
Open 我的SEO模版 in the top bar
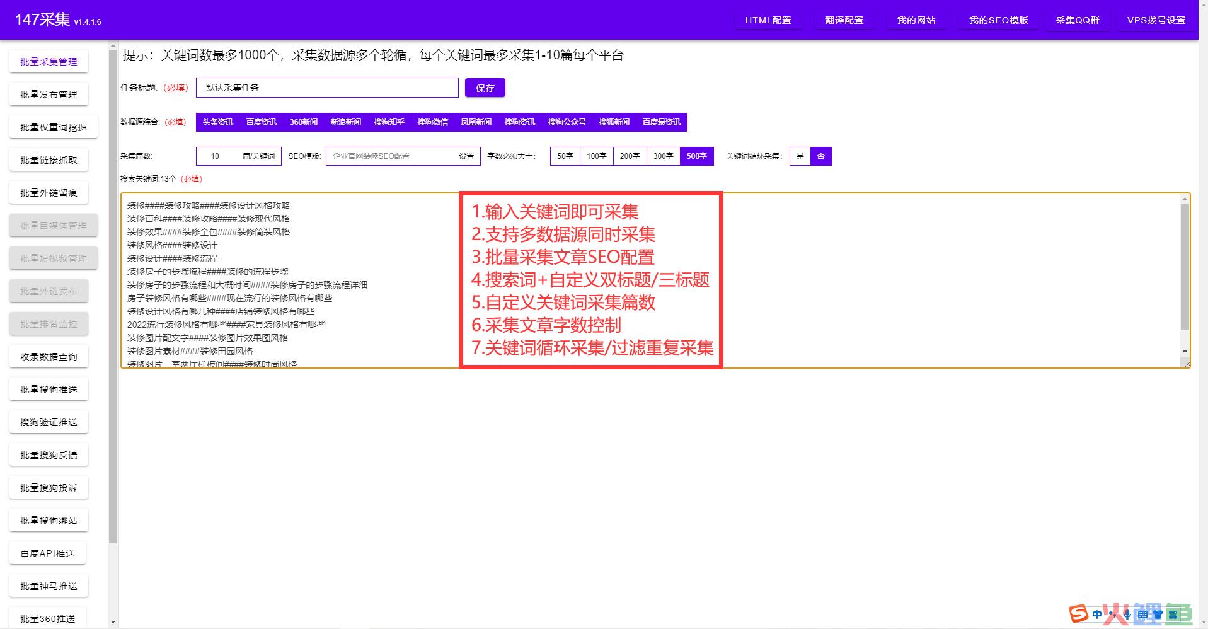999,20
